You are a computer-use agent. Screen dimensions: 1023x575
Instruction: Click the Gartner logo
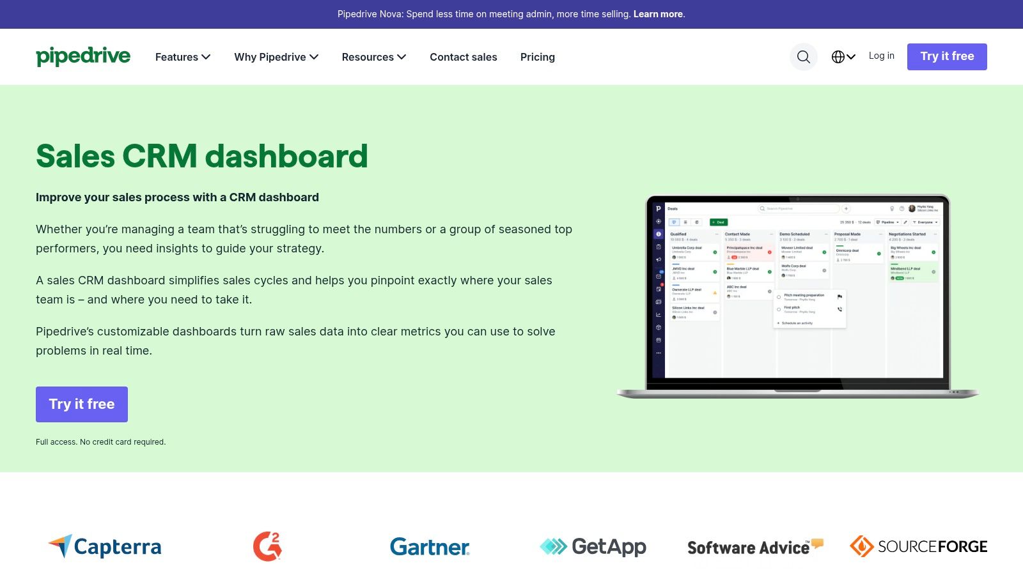click(430, 547)
